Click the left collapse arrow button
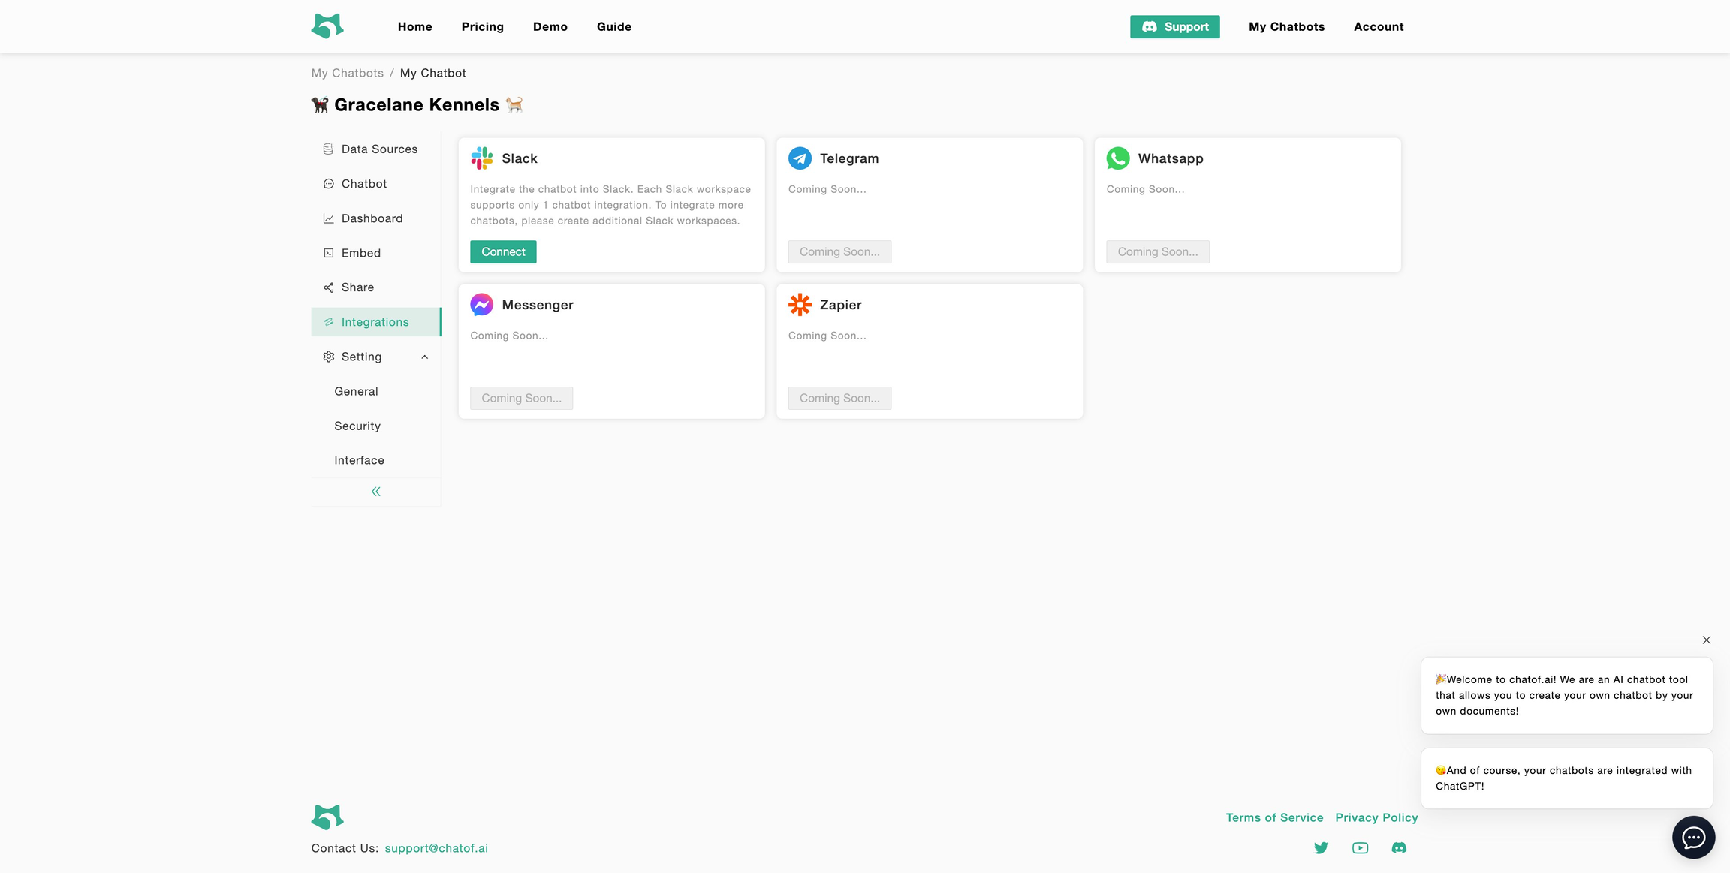The height and width of the screenshot is (873, 1730). tap(376, 491)
